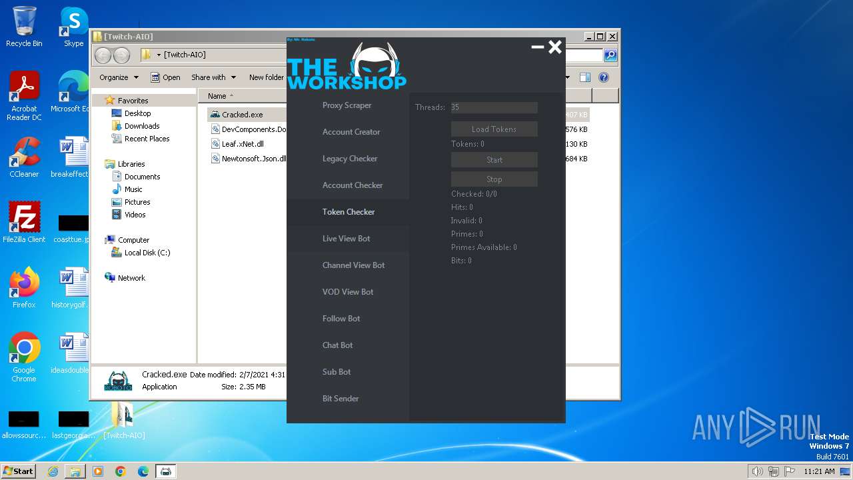Select the Token Checker tab
The height and width of the screenshot is (480, 853).
[347, 212]
